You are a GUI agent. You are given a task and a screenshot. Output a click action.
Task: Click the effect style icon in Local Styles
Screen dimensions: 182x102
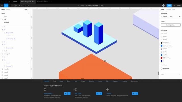162,69
